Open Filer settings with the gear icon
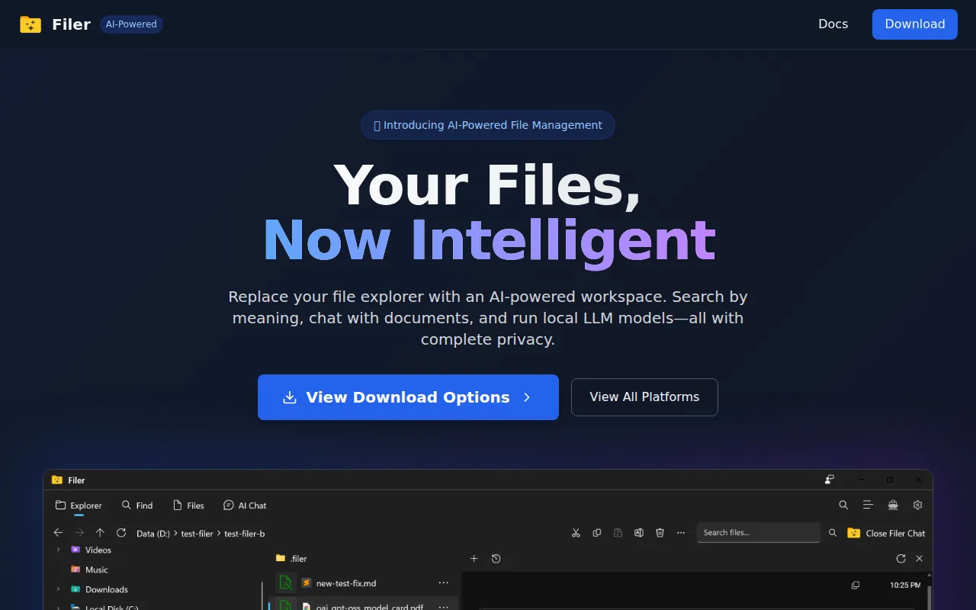Image resolution: width=976 pixels, height=610 pixels. pos(917,505)
